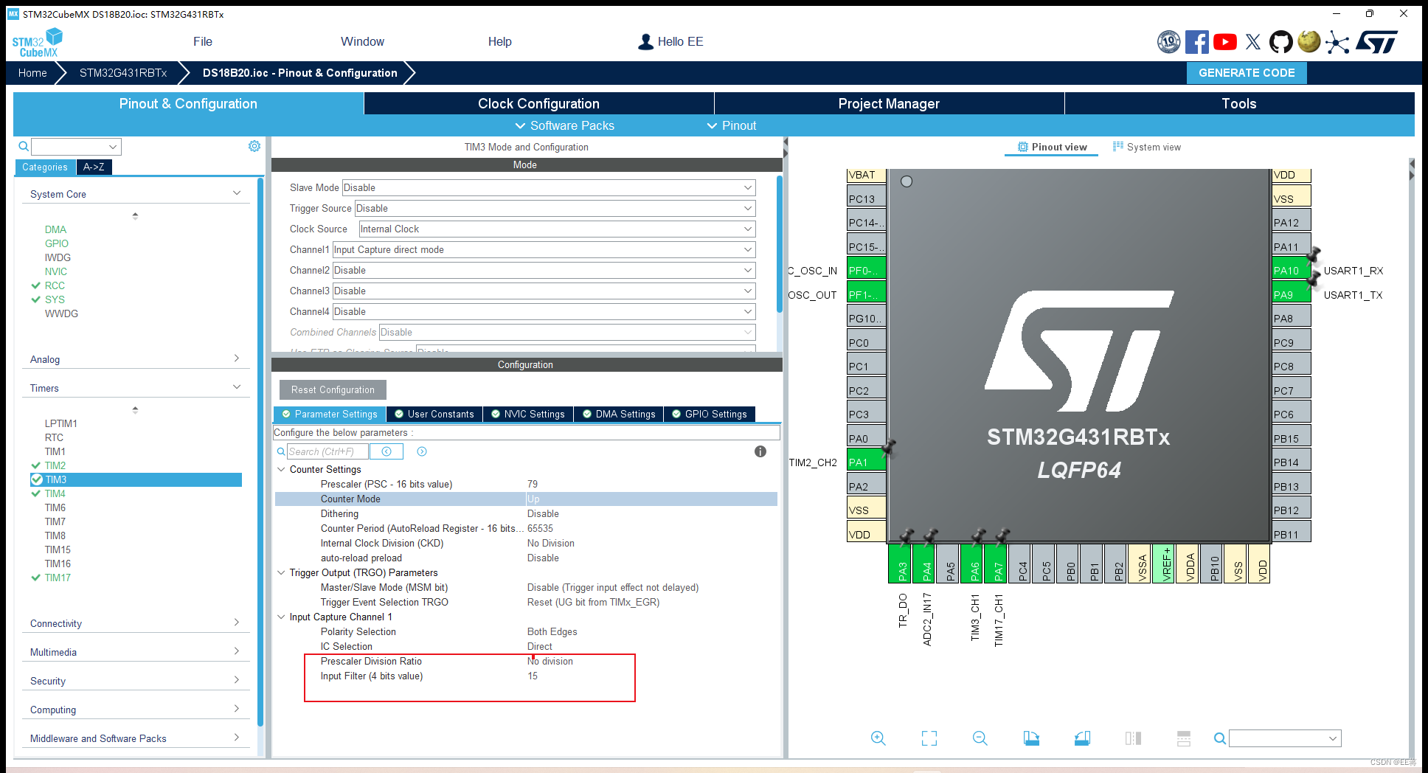
Task: Rotate the chip view clockwise
Action: pos(1031,738)
